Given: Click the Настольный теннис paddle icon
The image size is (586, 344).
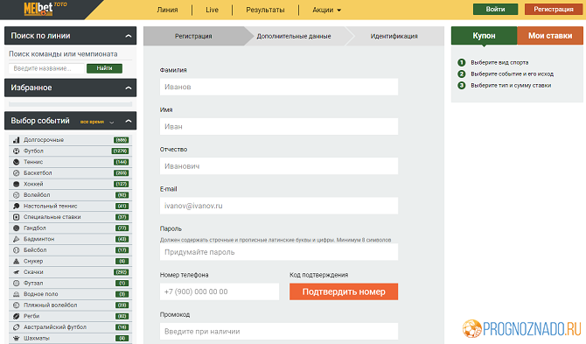Looking at the screenshot, I should pyautogui.click(x=16, y=206).
